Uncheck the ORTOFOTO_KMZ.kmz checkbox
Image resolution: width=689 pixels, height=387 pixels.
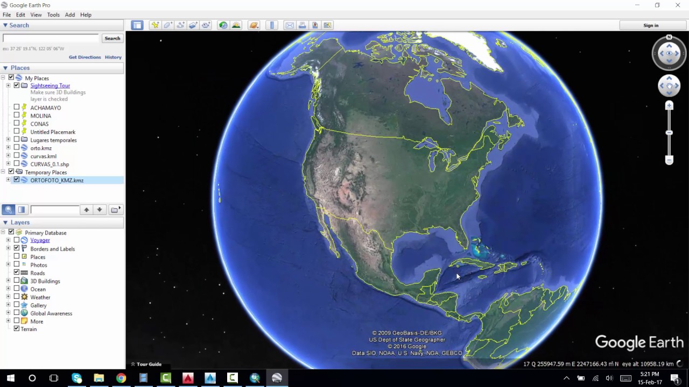click(17, 180)
